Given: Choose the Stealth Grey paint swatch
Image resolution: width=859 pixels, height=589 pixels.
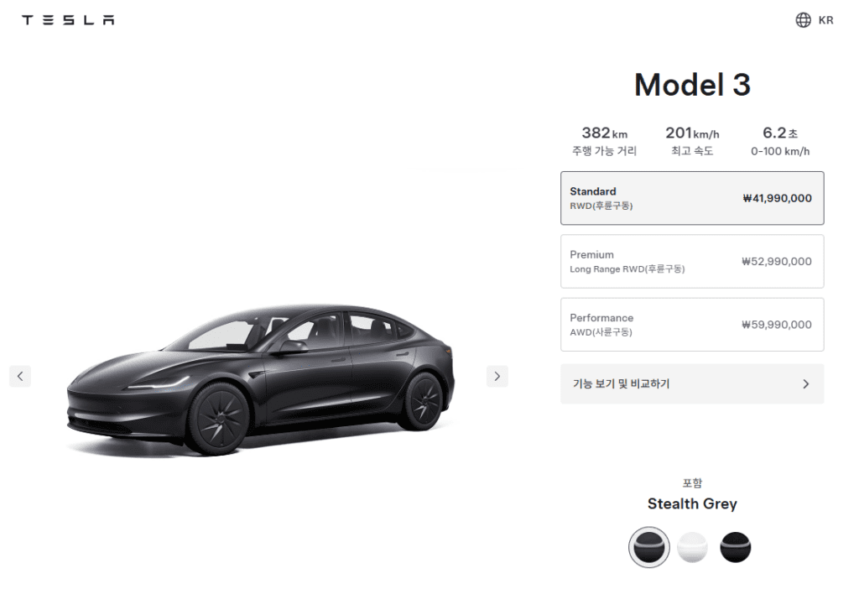Looking at the screenshot, I should click(x=649, y=547).
